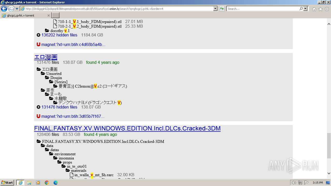Open the 131476 hidden files link
This screenshot has width=331, height=186.
coord(59,107)
